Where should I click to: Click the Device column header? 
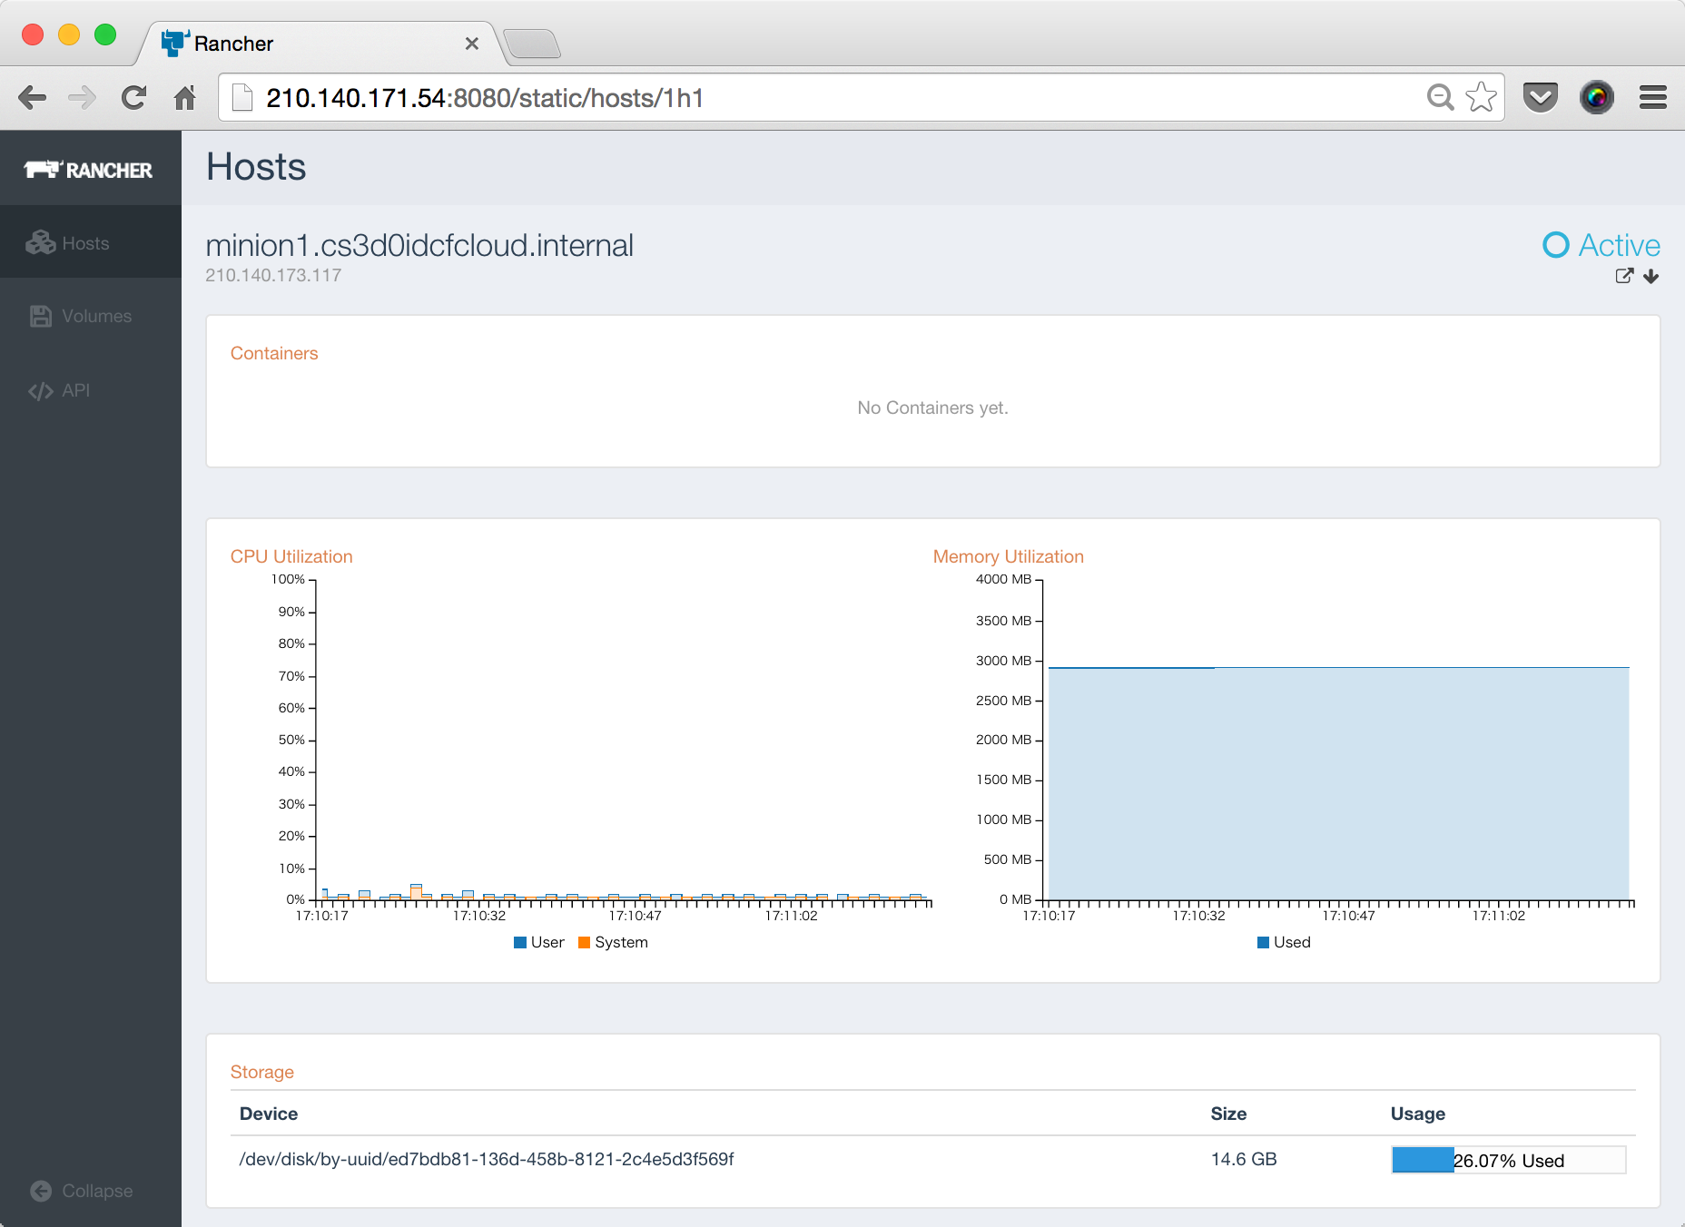(x=269, y=1114)
